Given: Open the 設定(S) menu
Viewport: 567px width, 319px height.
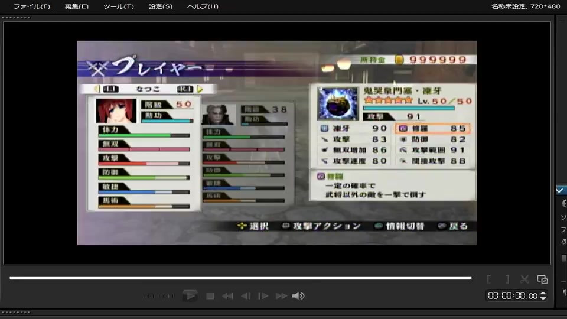Looking at the screenshot, I should pos(161,6).
